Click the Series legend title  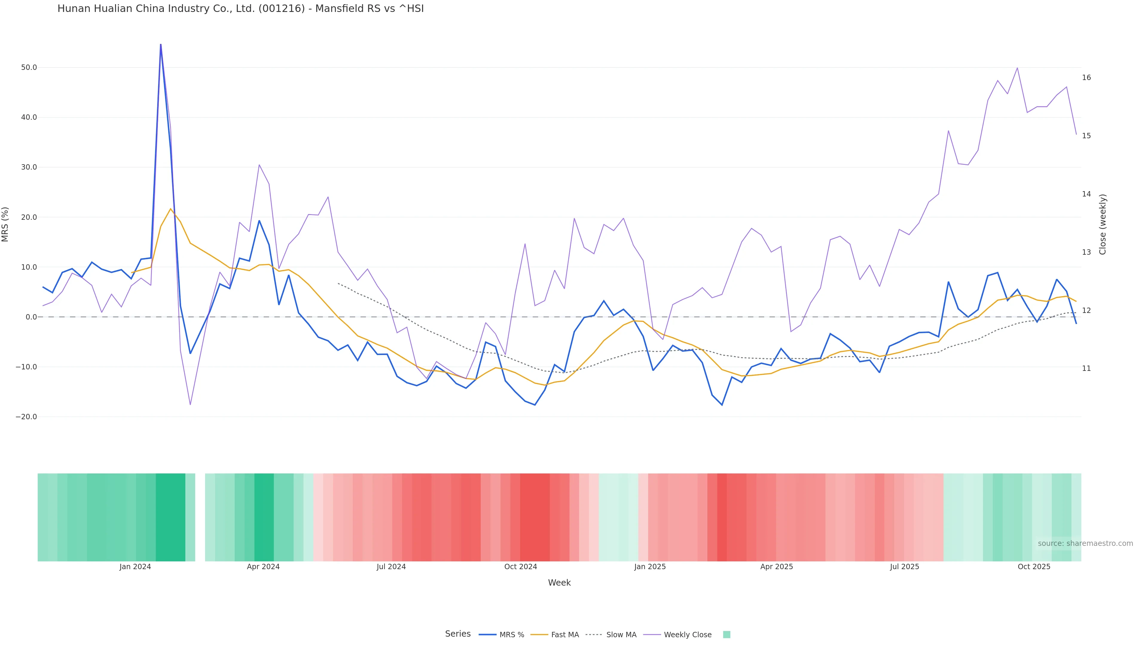458,634
